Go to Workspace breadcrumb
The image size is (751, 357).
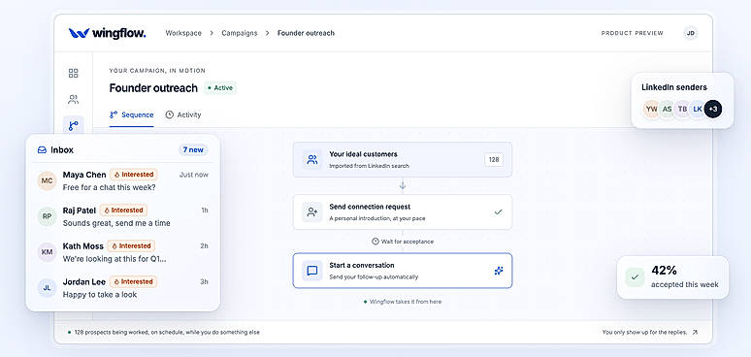tap(183, 33)
